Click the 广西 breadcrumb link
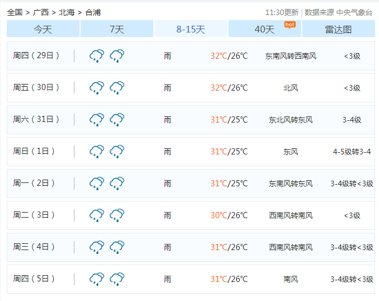This screenshot has width=379, height=301. pos(41,12)
